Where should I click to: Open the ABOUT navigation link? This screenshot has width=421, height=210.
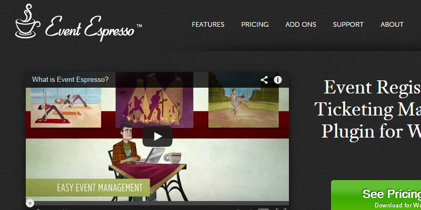pos(392,24)
